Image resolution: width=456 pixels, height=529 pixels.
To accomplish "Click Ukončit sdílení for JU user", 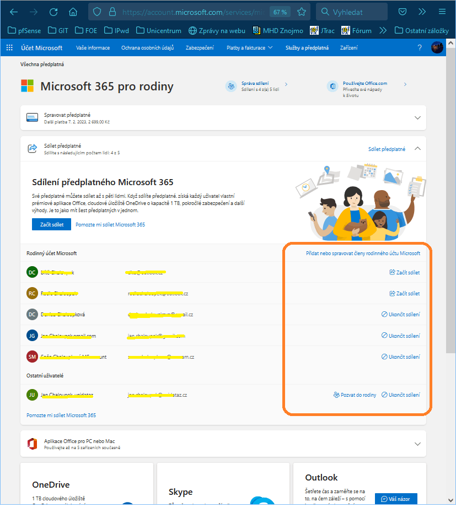I will 401,395.
